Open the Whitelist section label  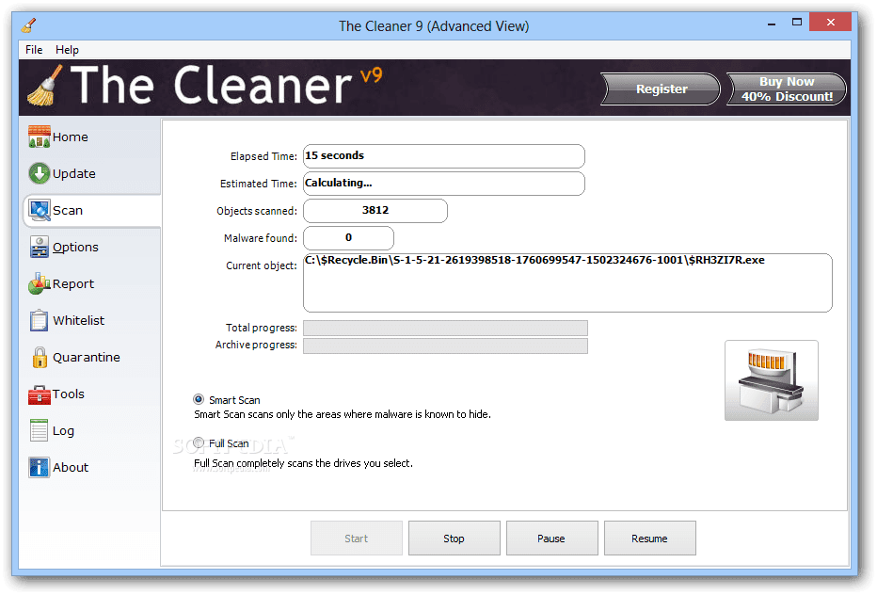tap(79, 321)
